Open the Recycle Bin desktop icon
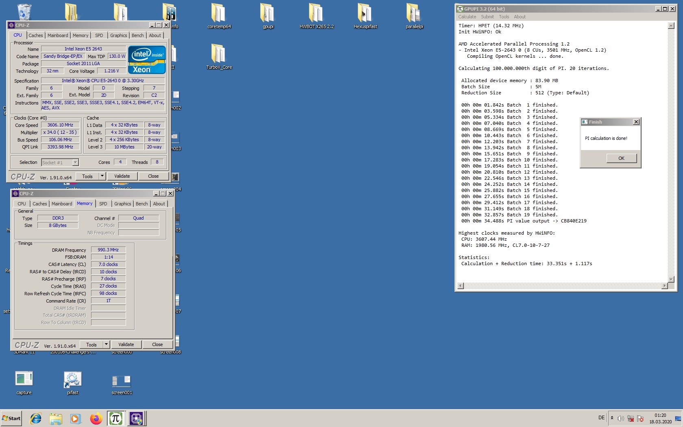 click(24, 11)
